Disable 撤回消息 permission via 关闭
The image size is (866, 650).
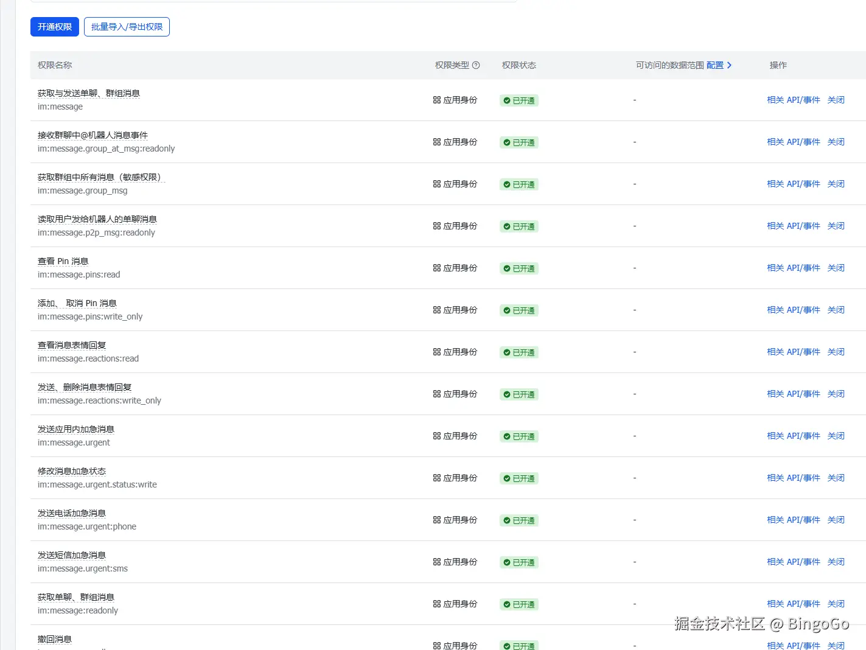(x=836, y=645)
